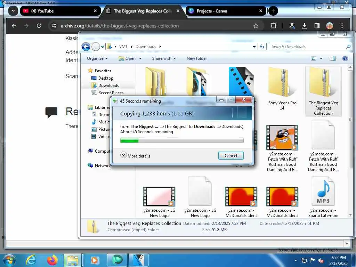Toggle Chrome side panel icon

click(317, 26)
